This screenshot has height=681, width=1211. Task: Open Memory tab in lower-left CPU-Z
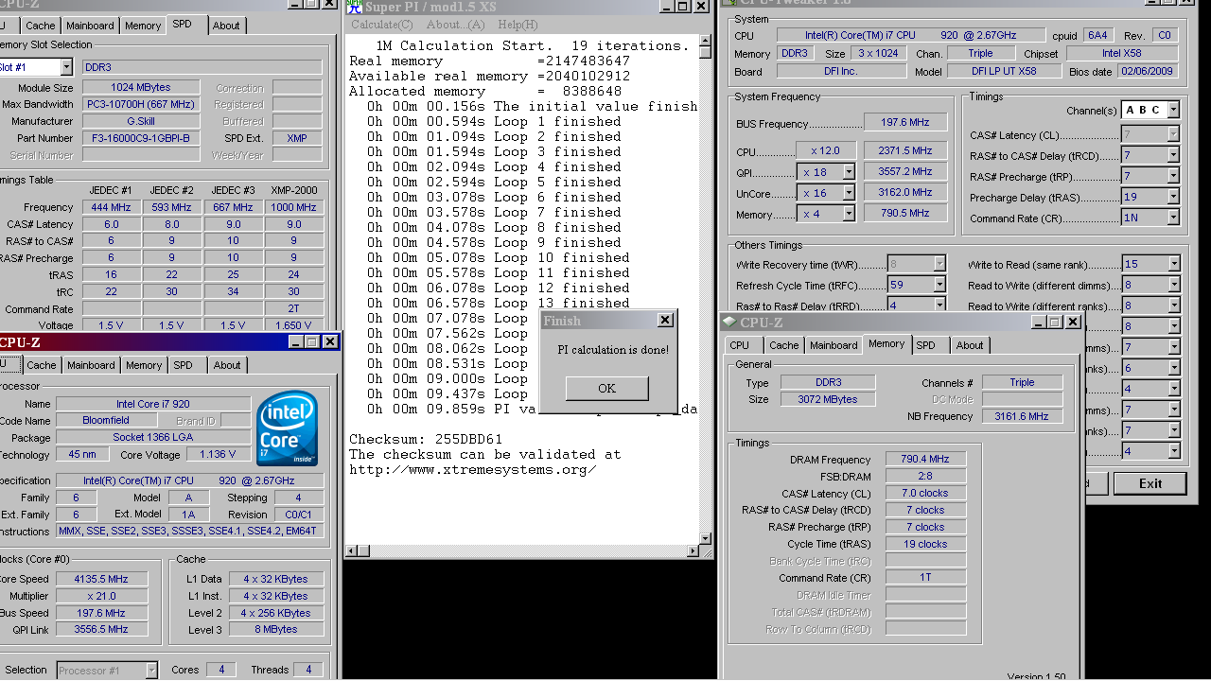point(144,365)
